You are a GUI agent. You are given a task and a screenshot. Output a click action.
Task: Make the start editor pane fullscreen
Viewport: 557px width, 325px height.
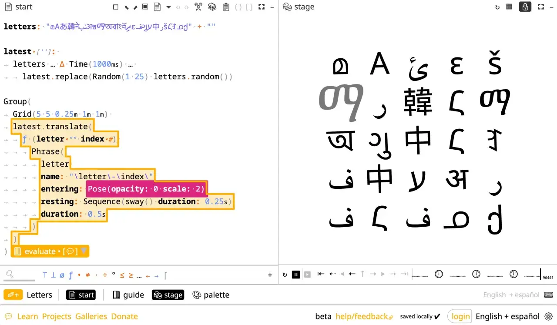coord(262,7)
